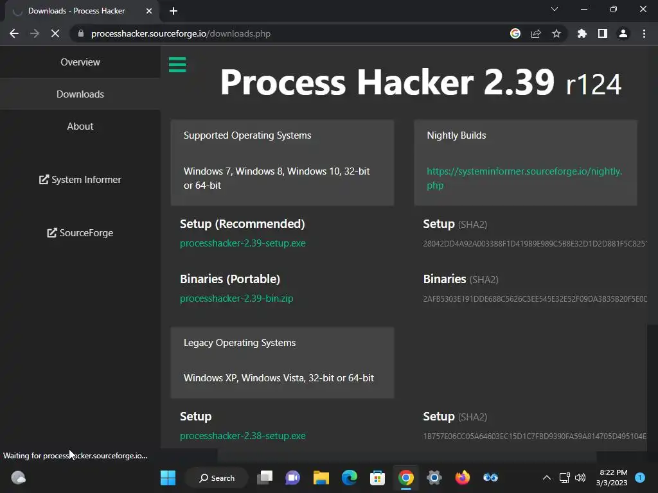Stop the page loading with the X button
The image size is (658, 493).
tap(55, 33)
